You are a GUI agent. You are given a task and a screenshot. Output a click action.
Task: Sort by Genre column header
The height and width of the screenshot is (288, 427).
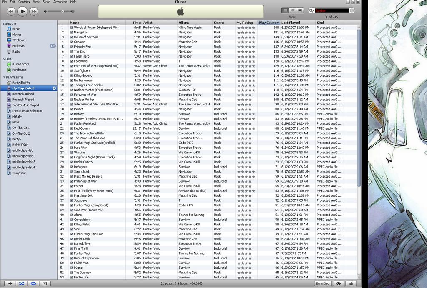tap(224, 23)
